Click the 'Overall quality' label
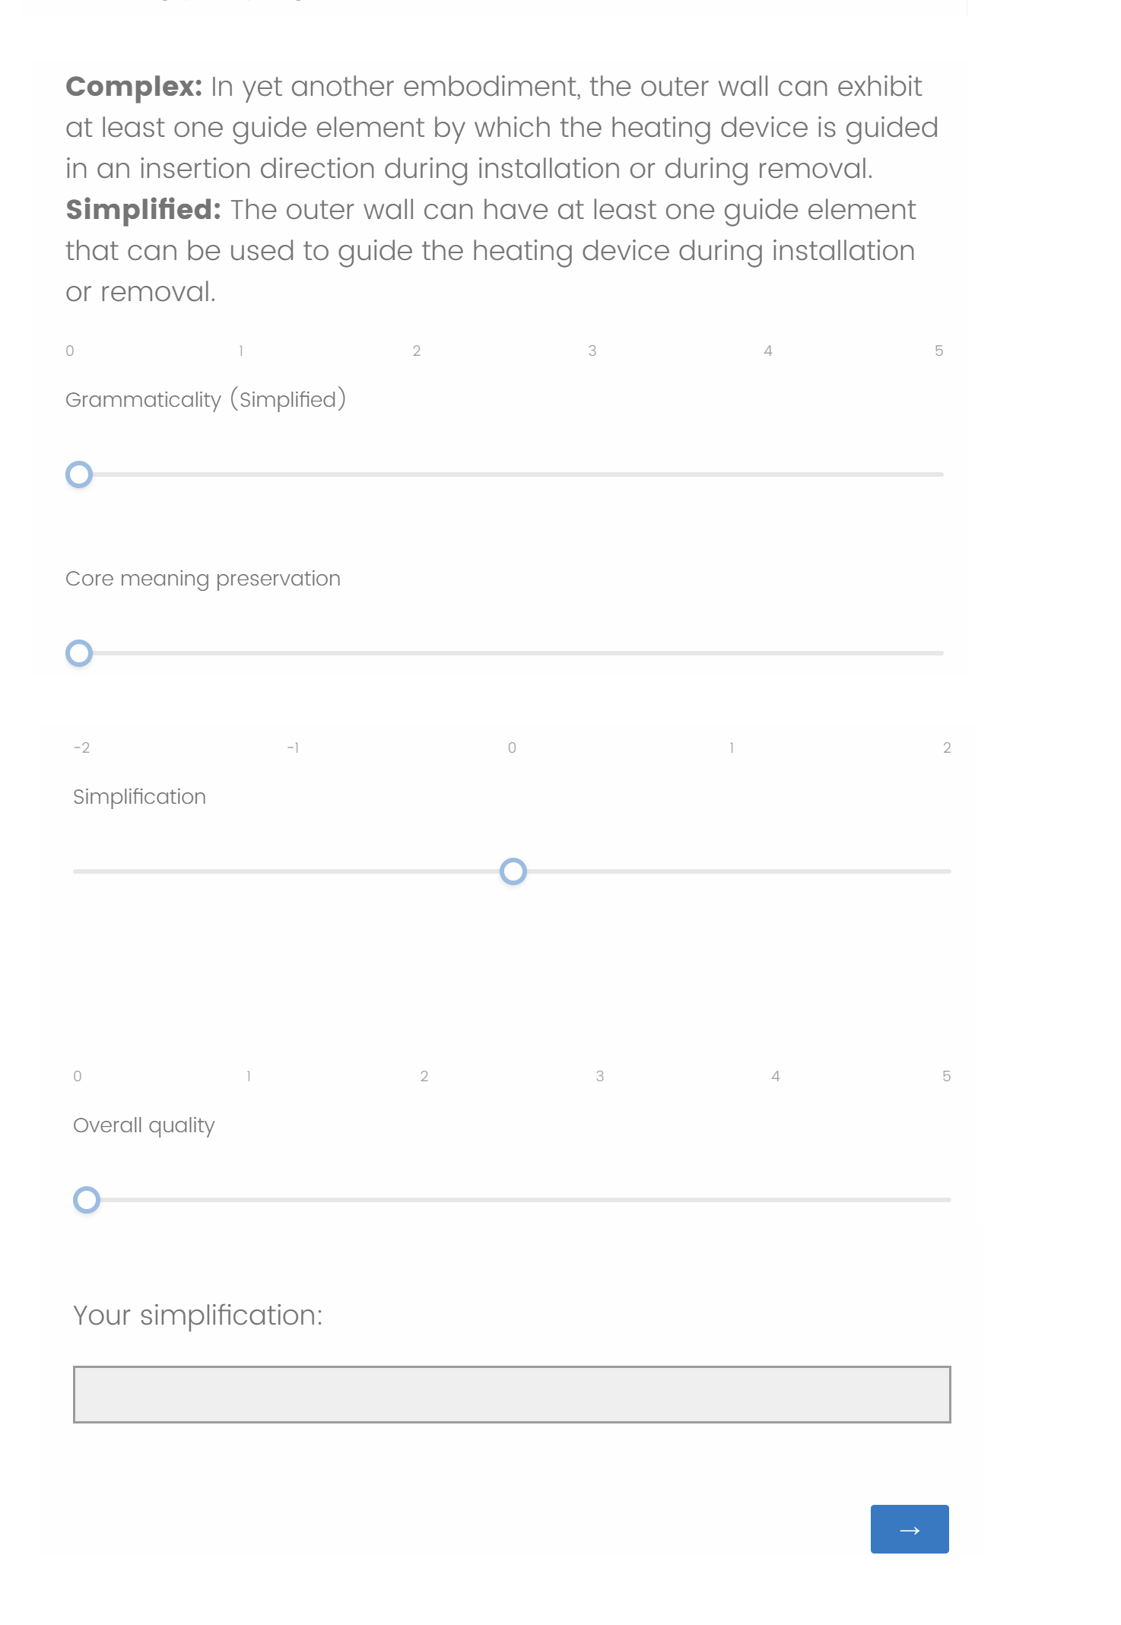This screenshot has width=1121, height=1625. (x=144, y=1125)
